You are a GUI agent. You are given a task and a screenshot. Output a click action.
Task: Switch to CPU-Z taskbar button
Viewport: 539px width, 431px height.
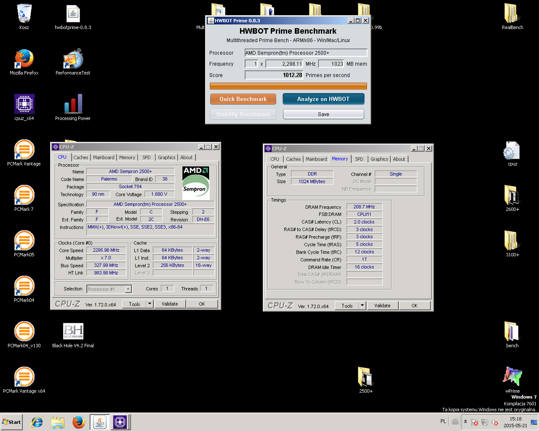tap(120, 422)
